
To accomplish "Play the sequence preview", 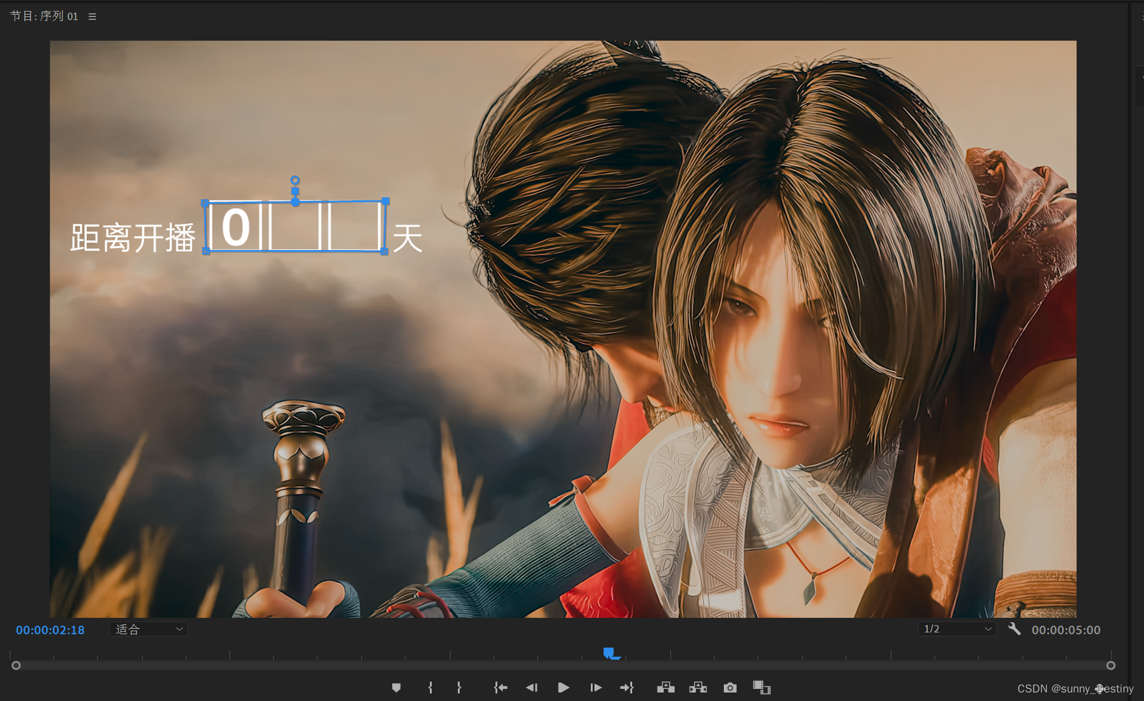I will tap(563, 688).
